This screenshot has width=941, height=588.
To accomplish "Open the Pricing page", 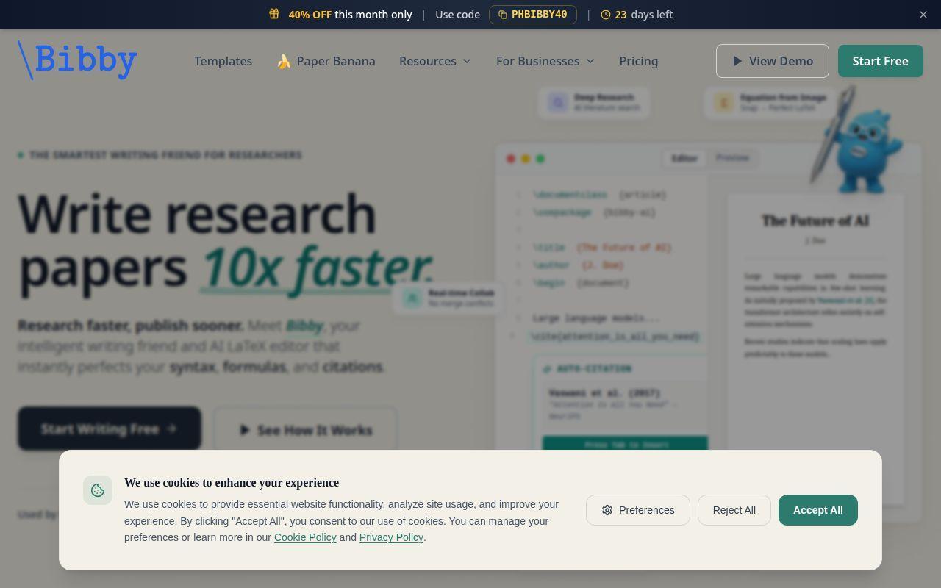I will (638, 61).
